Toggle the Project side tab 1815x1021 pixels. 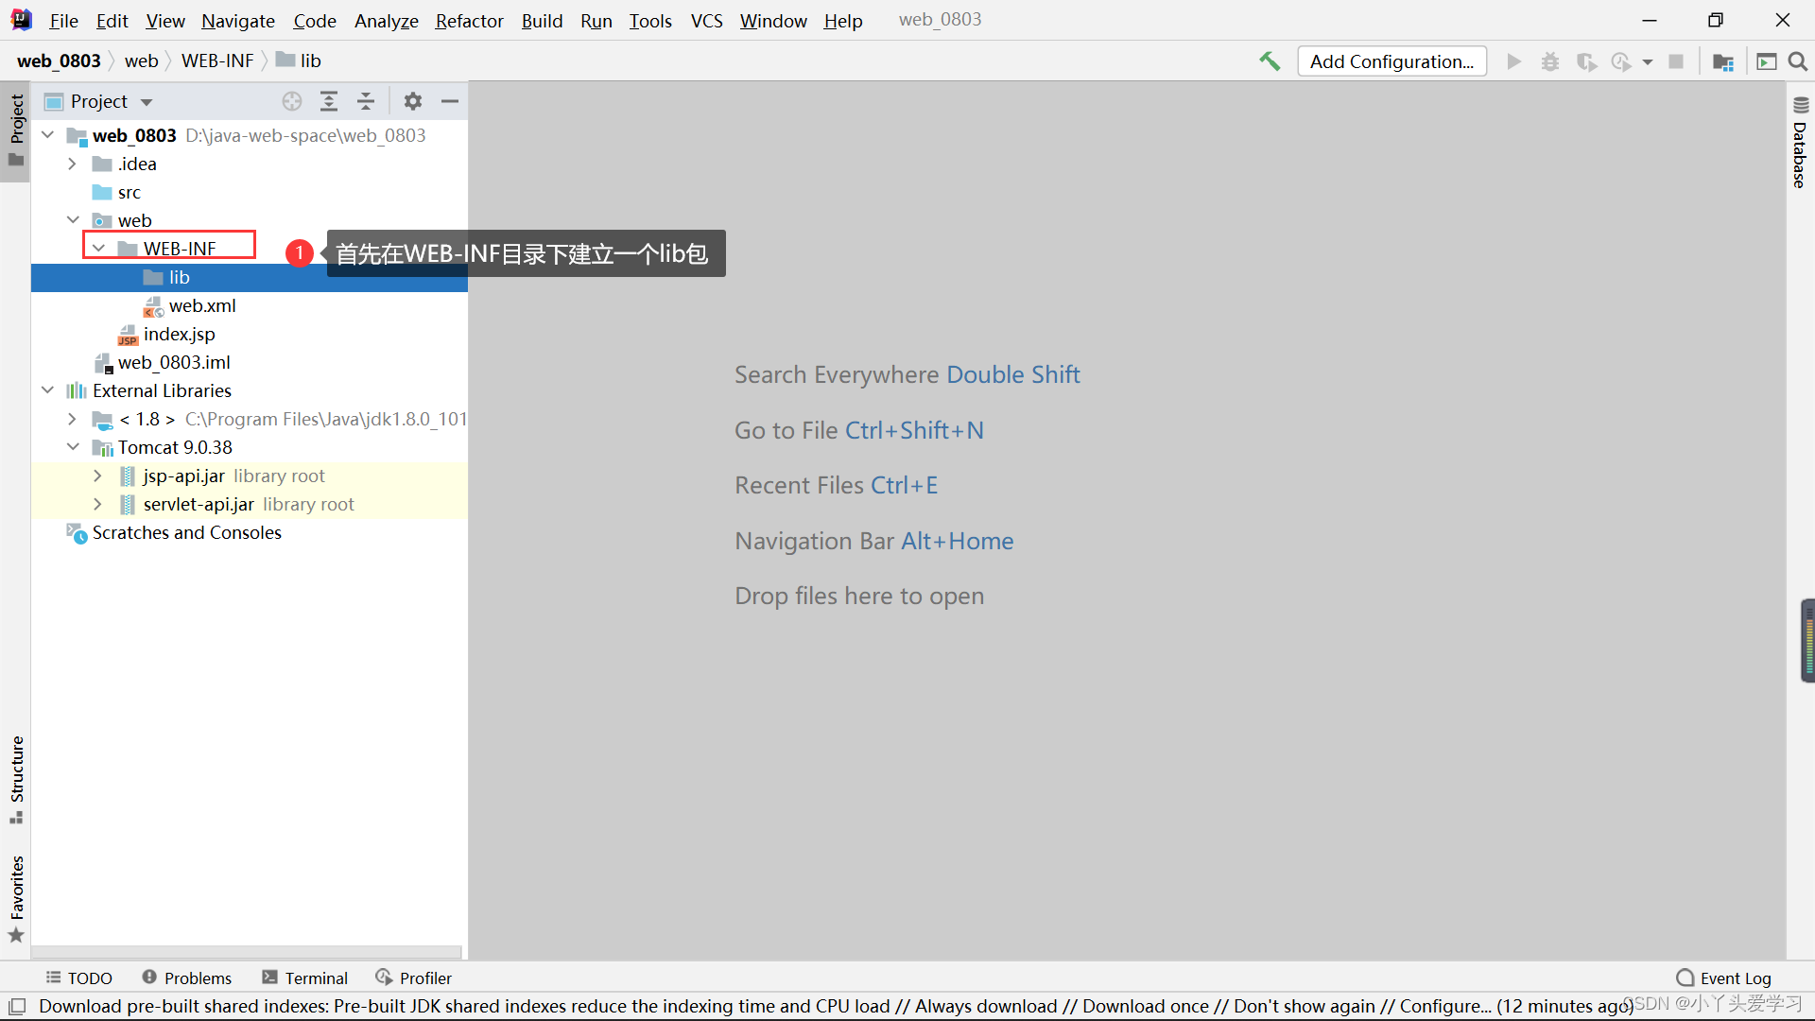tap(16, 130)
